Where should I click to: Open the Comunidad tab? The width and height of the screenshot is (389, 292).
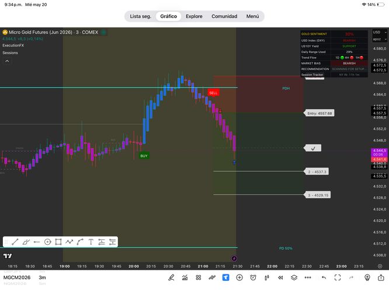[x=224, y=16]
